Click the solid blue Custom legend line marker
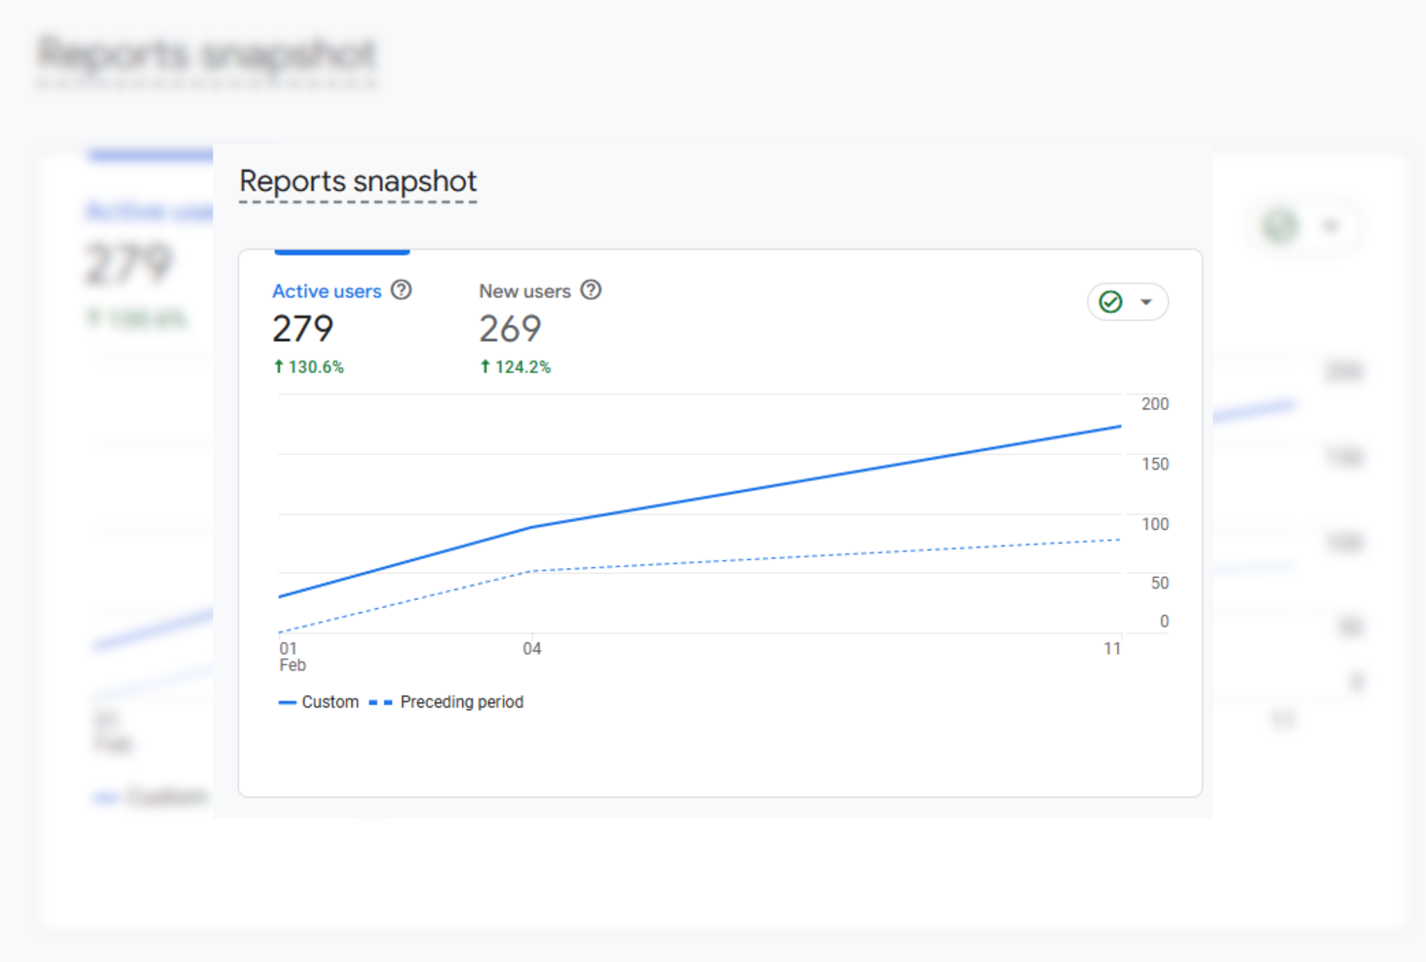 coord(287,702)
